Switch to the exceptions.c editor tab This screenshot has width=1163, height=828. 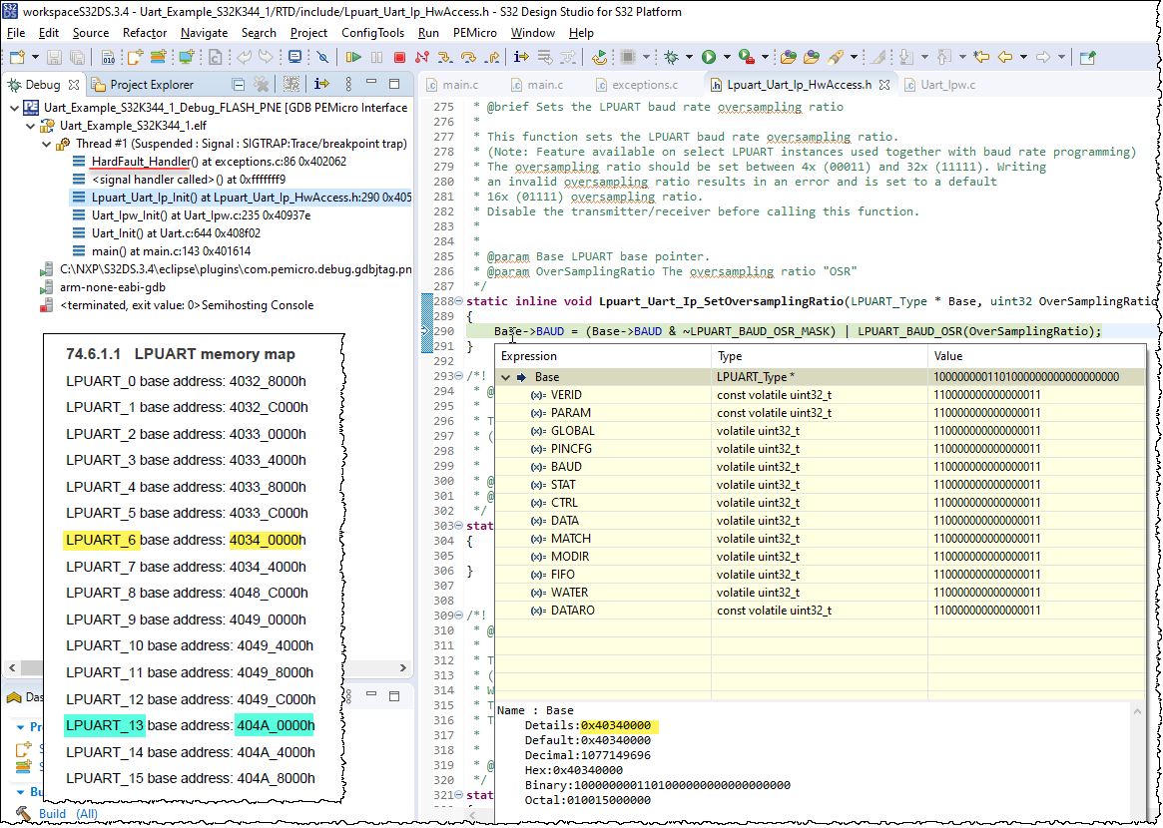[644, 85]
